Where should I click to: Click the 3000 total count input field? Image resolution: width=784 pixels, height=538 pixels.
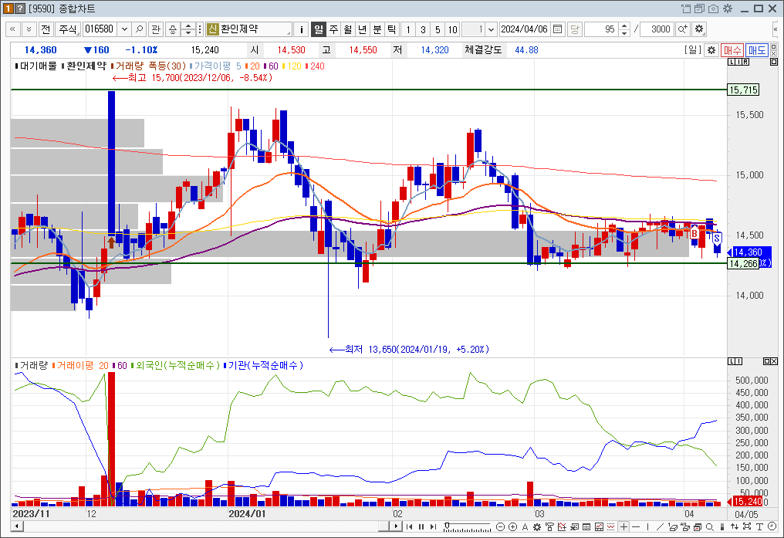(x=657, y=29)
